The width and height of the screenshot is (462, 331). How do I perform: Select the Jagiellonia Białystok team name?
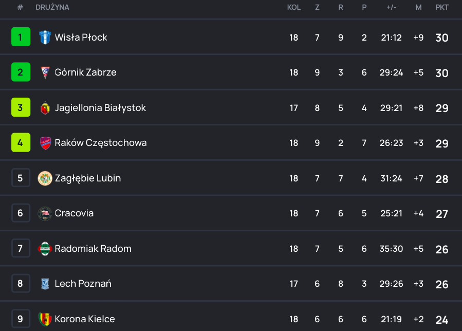tap(100, 108)
